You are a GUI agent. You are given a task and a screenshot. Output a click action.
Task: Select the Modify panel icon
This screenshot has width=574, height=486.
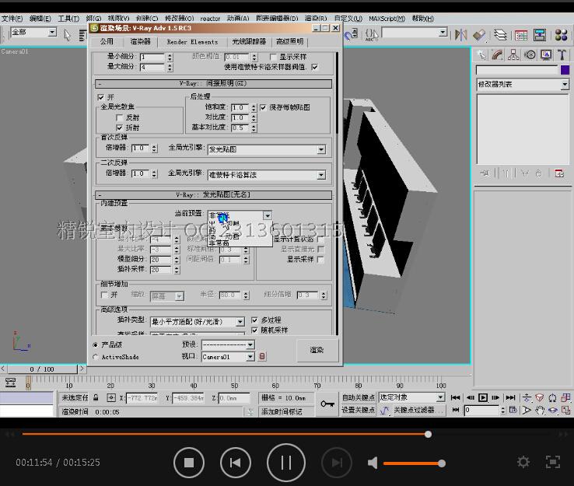tap(498, 55)
